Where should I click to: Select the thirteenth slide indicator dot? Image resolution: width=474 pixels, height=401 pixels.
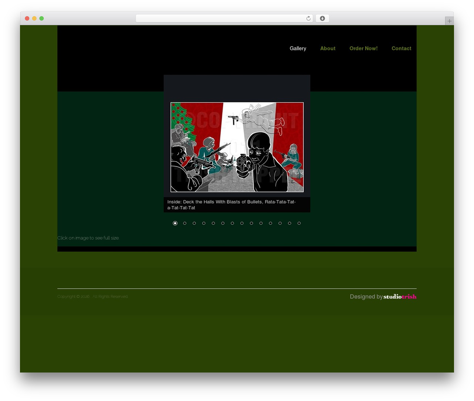[x=290, y=223]
